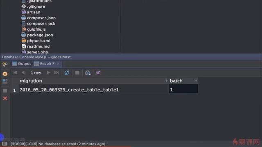Select readme.md file
The height and width of the screenshot is (147, 262).
coord(38,46)
